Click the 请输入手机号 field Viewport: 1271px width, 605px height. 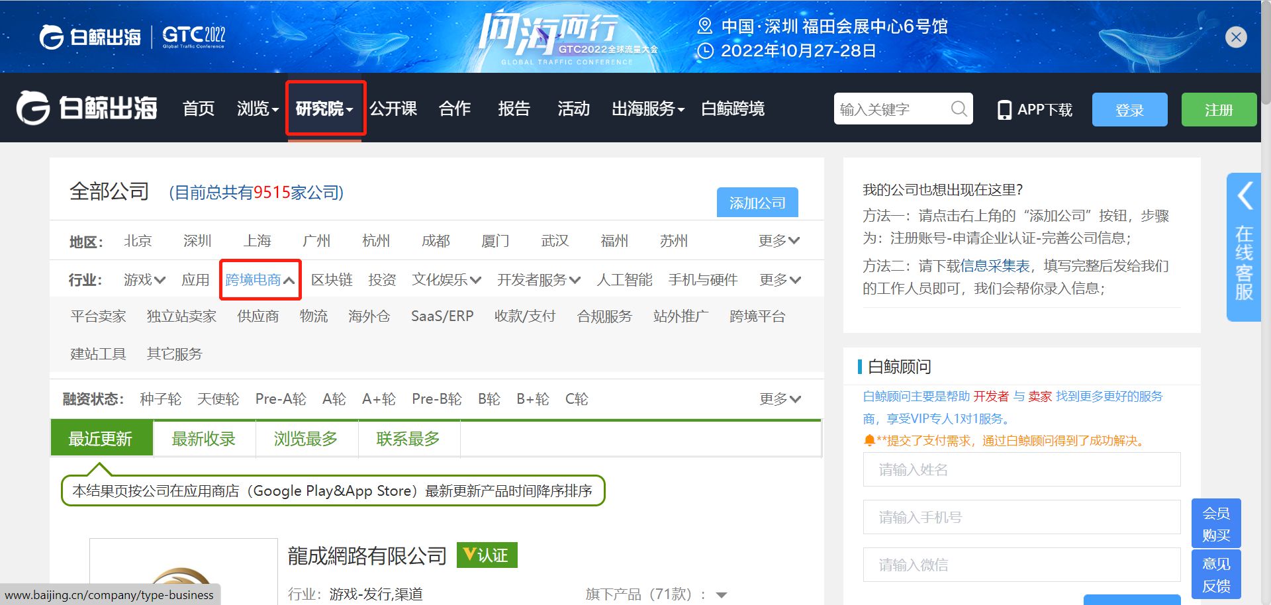[1021, 517]
